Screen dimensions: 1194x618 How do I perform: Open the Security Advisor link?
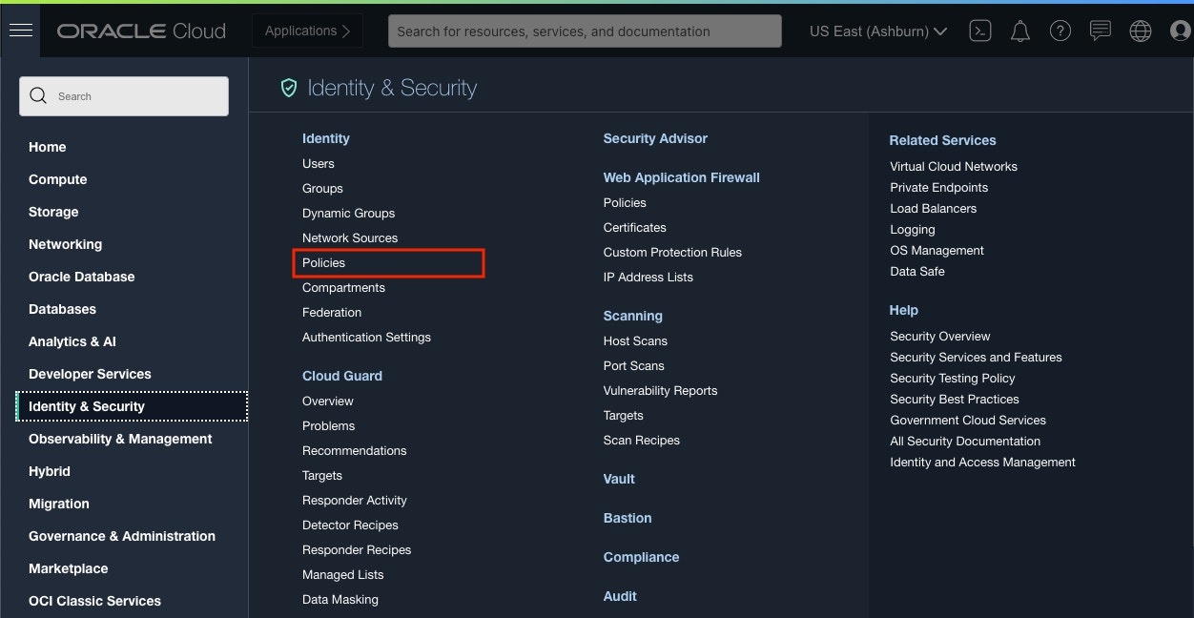(655, 138)
